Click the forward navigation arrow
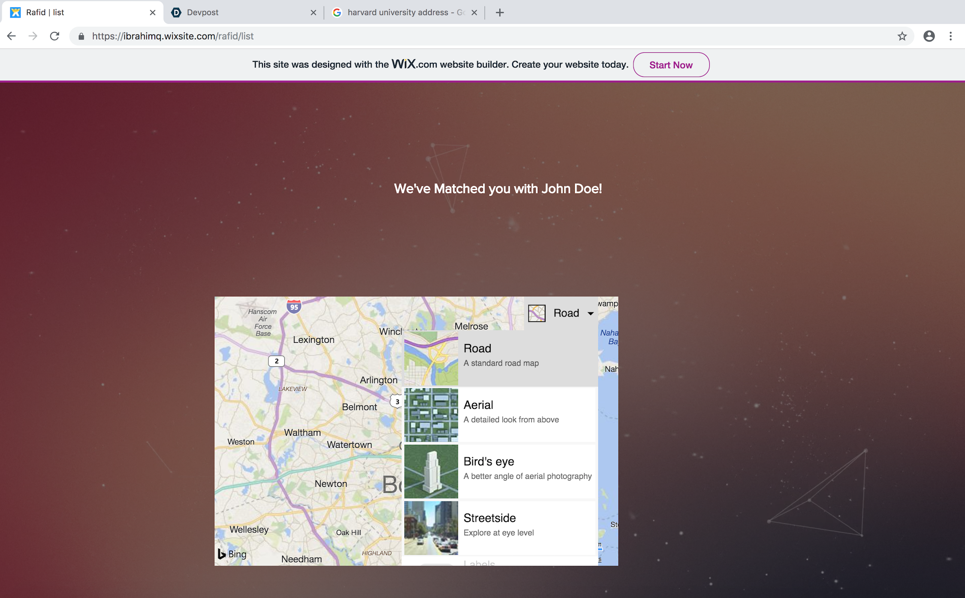 point(33,36)
